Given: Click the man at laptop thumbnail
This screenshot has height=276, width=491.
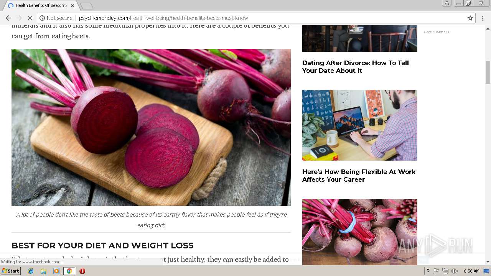Looking at the screenshot, I should (360, 125).
